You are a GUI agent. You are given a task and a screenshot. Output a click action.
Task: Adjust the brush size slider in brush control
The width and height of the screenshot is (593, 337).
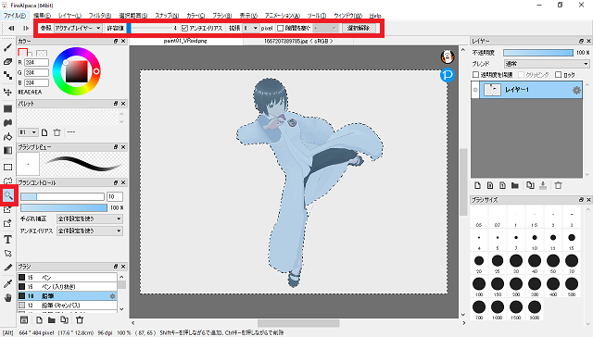(x=62, y=196)
